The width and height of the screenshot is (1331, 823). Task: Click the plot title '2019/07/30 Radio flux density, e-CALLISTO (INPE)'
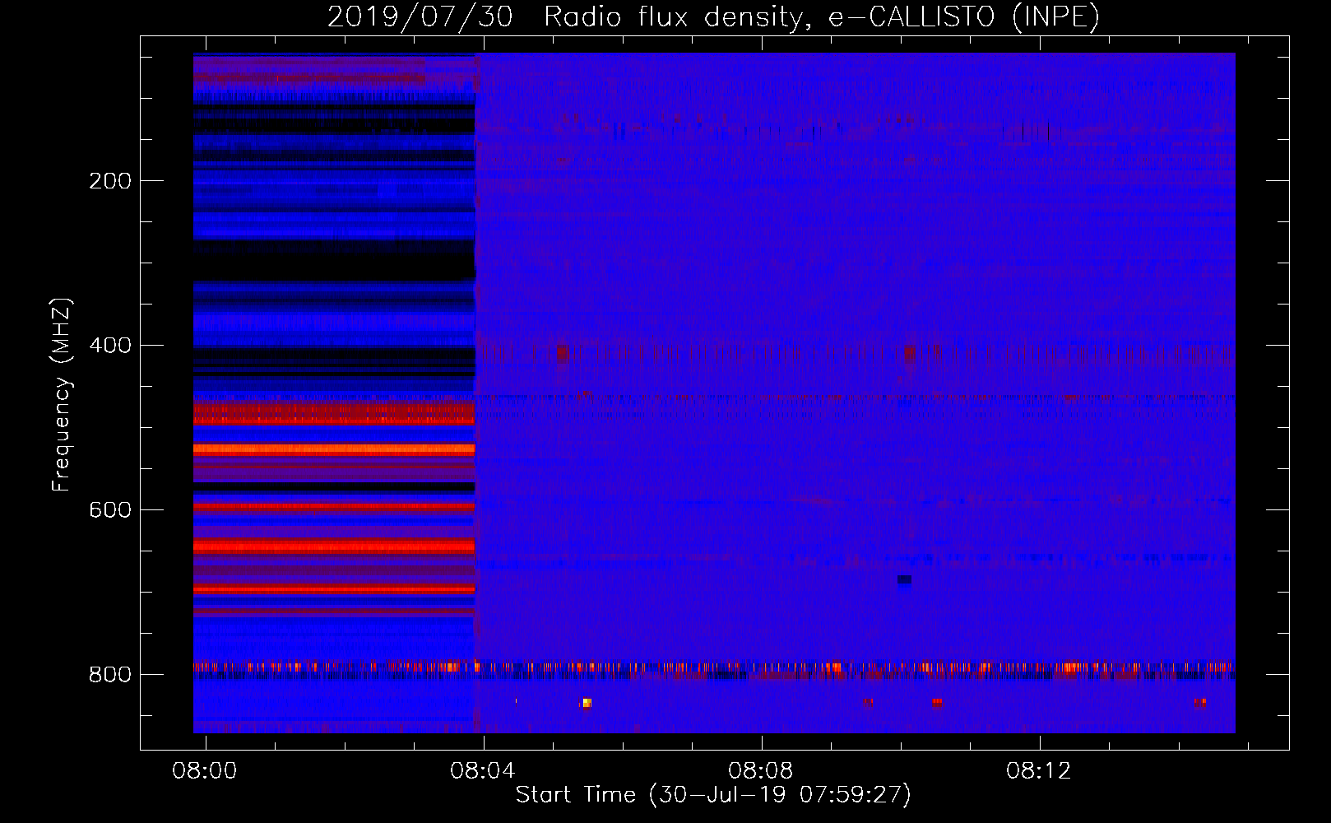point(713,17)
